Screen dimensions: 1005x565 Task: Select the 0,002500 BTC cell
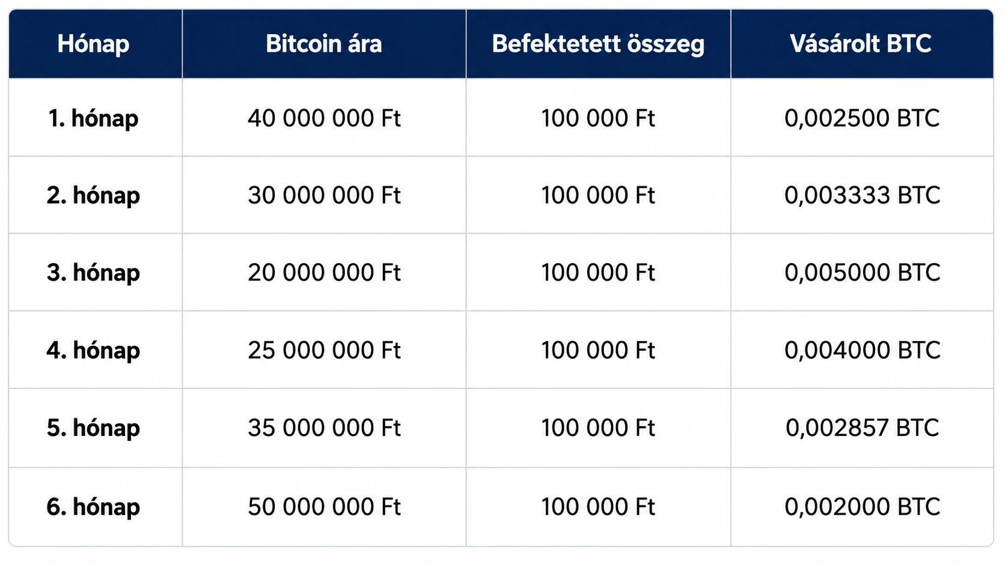(x=862, y=118)
